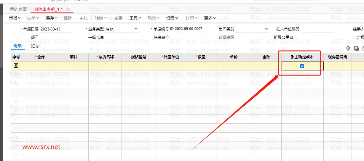Expand the 更多 menu
Screen dimensions: 364x161
coord(210,18)
